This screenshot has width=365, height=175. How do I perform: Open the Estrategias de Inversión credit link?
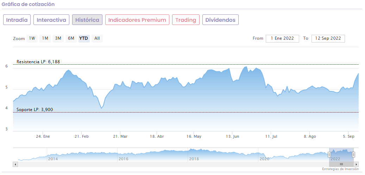click(340, 169)
